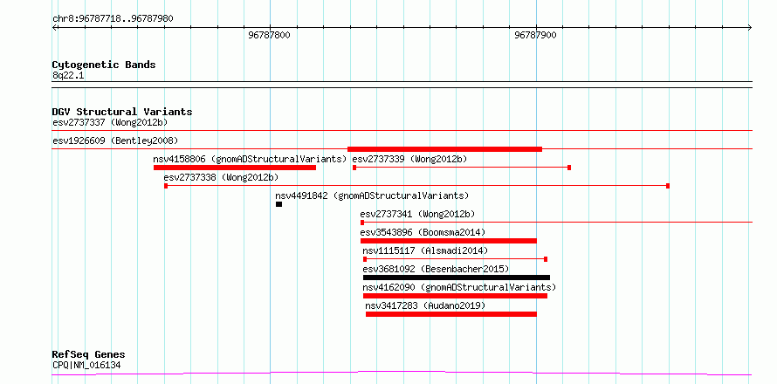
Task: Select the nsv4158806 gnomAD variant red bar
Action: coord(235,168)
